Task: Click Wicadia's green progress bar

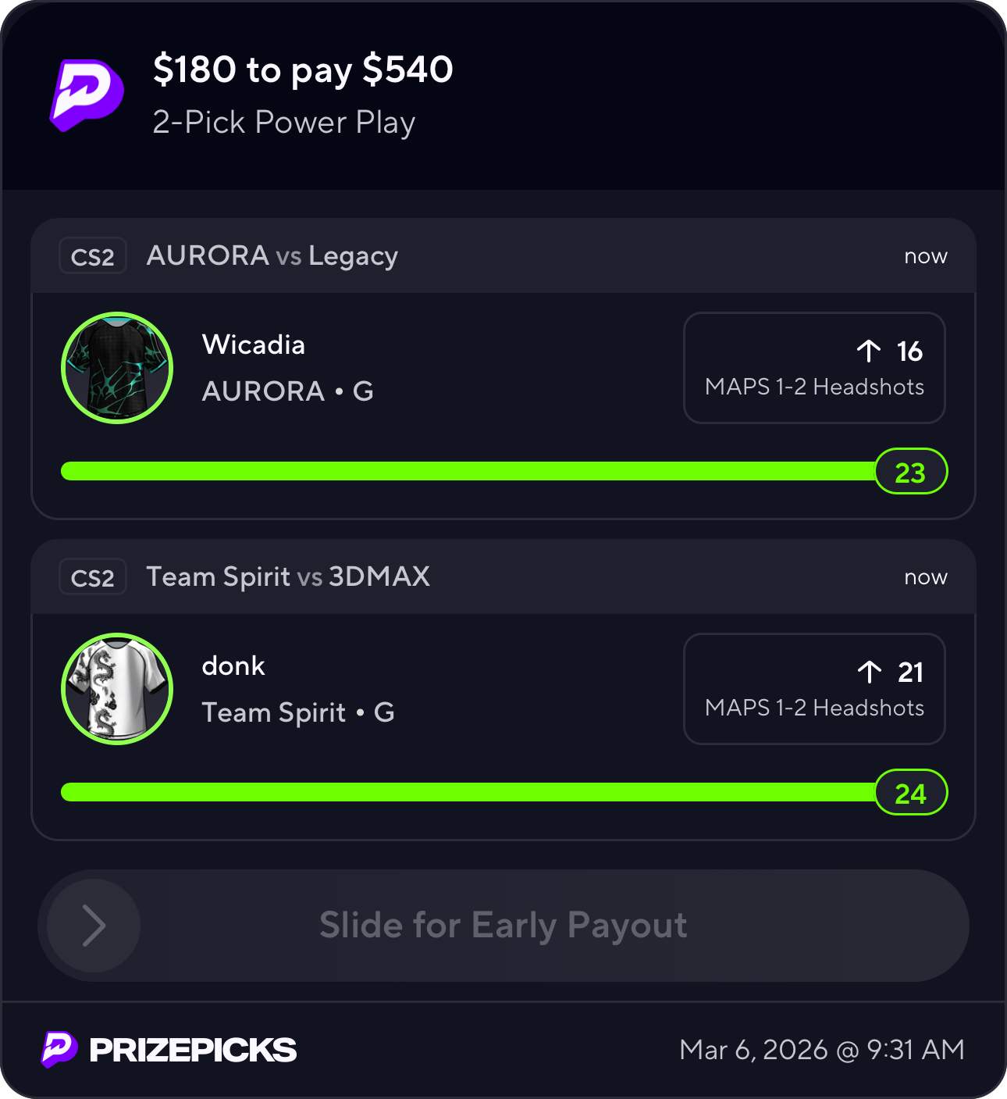Action: pos(467,471)
